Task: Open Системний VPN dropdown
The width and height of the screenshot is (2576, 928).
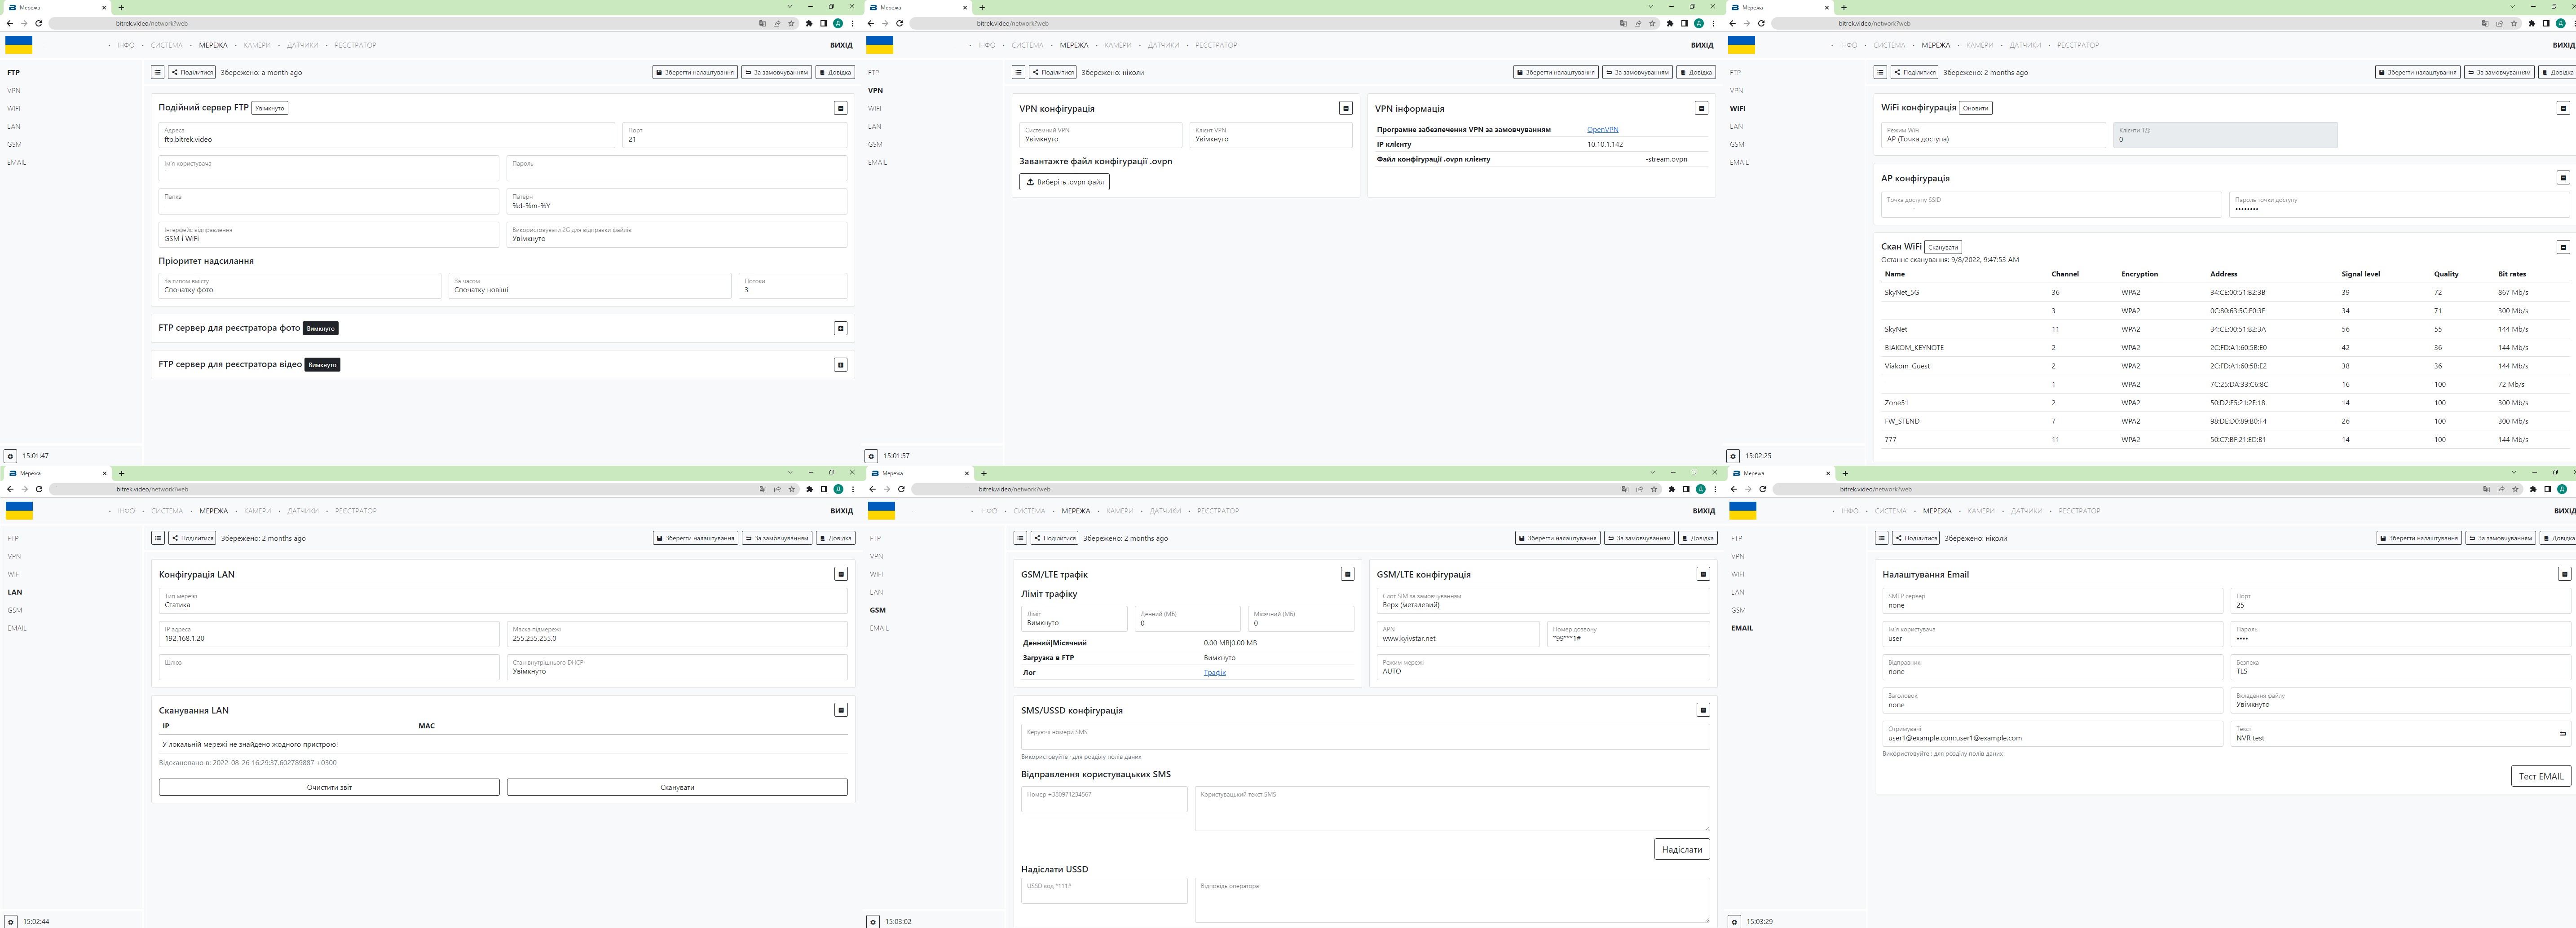Action: click(1101, 135)
